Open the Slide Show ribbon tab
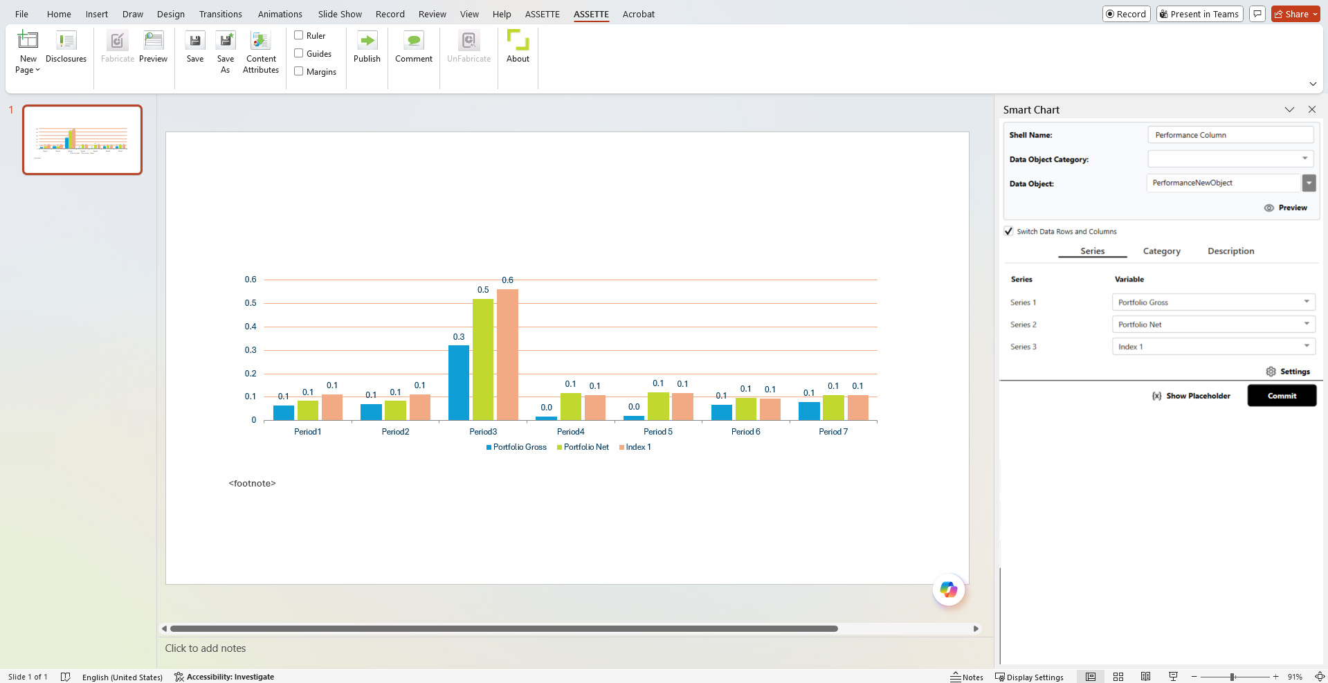1328x683 pixels. coord(340,14)
